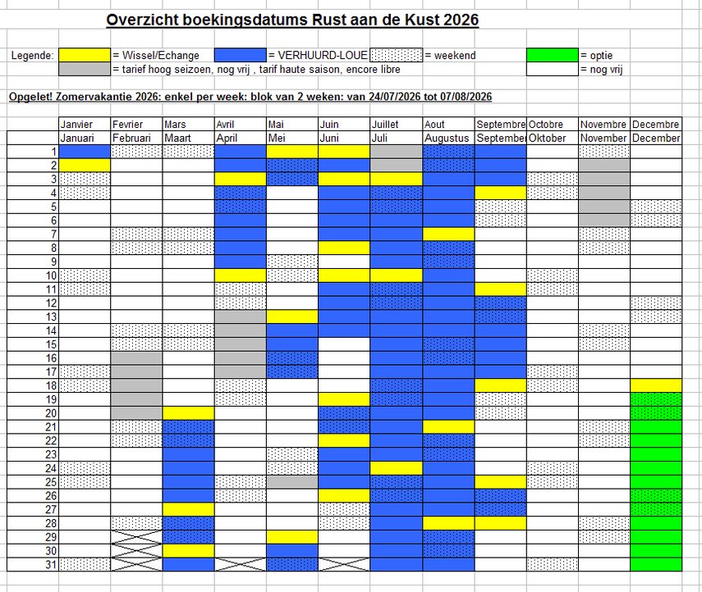The width and height of the screenshot is (702, 592).
Task: Click the crossed-out cell for 31 April
Action: [x=241, y=564]
